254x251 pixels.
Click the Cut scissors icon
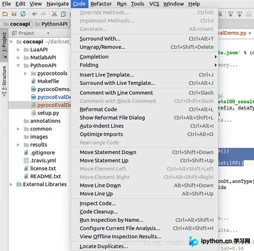pos(54,14)
